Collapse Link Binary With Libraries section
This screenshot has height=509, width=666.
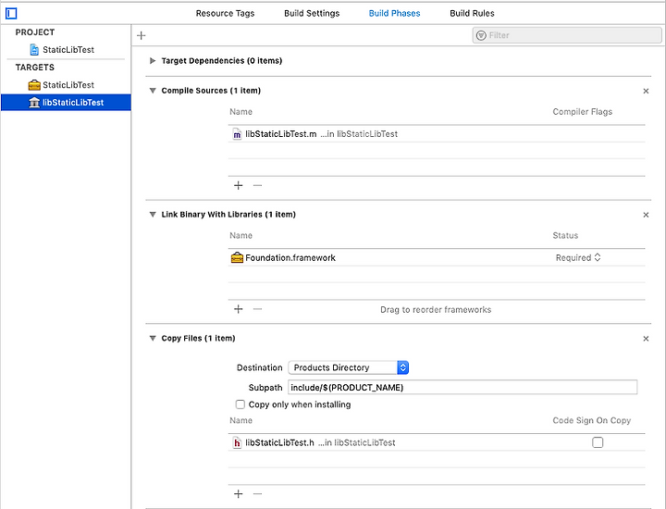point(153,215)
